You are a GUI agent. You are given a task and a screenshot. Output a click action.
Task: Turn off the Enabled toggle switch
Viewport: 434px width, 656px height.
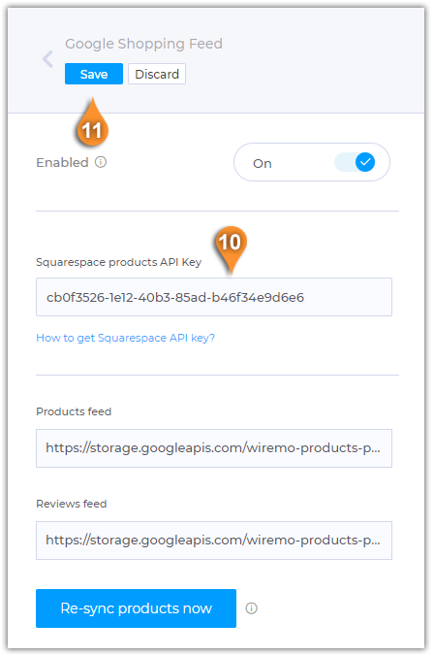click(x=312, y=162)
